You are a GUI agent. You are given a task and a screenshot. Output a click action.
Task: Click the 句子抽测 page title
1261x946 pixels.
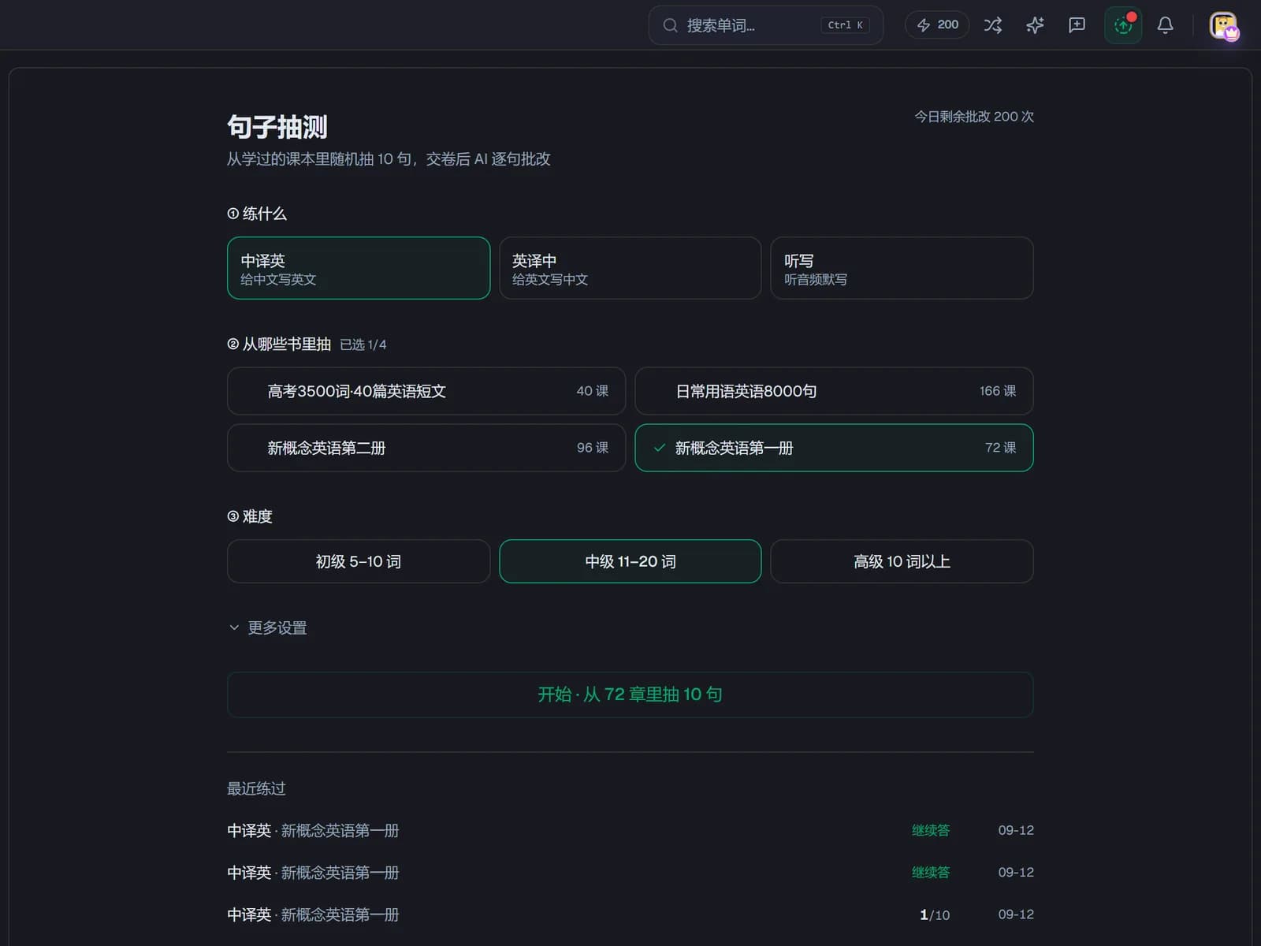click(x=277, y=126)
